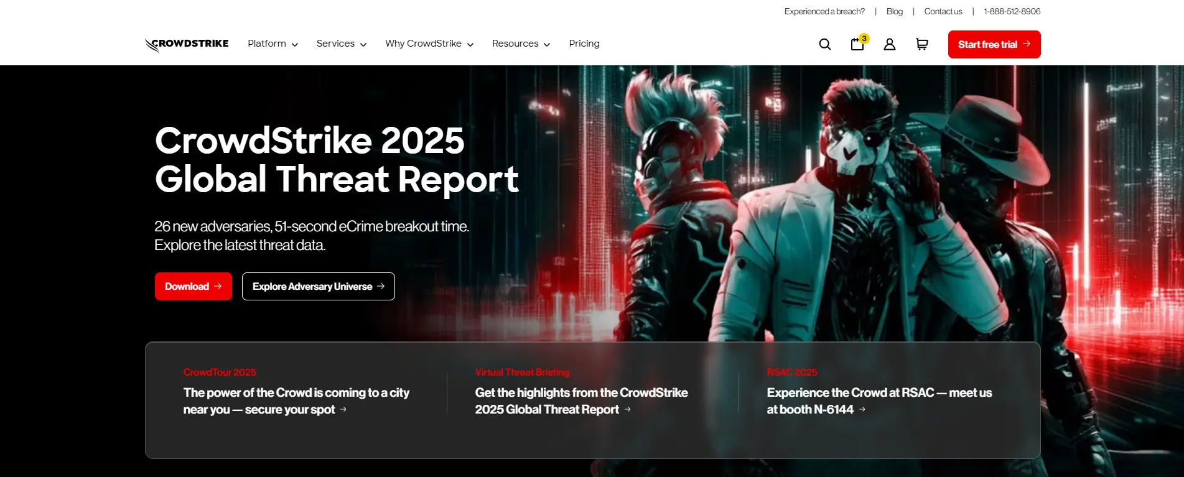The height and width of the screenshot is (477, 1184).
Task: Click the CrowdTour 2025 label
Action: [220, 372]
